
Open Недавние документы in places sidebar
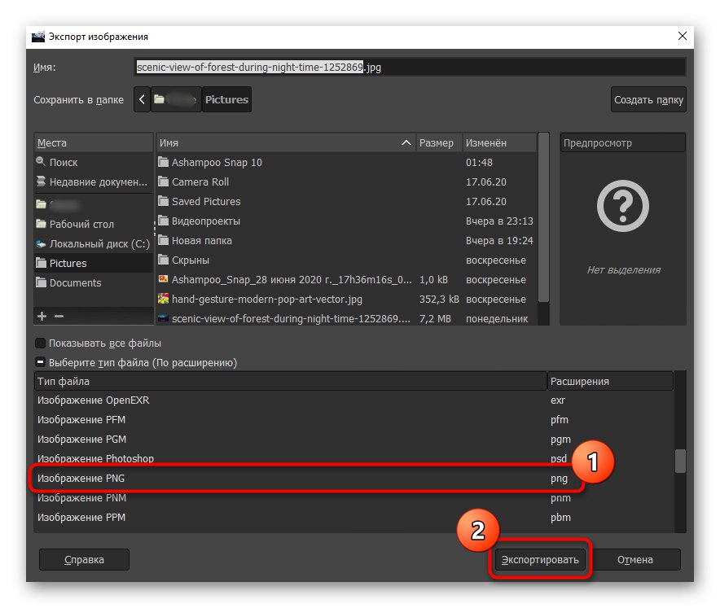[x=93, y=182]
